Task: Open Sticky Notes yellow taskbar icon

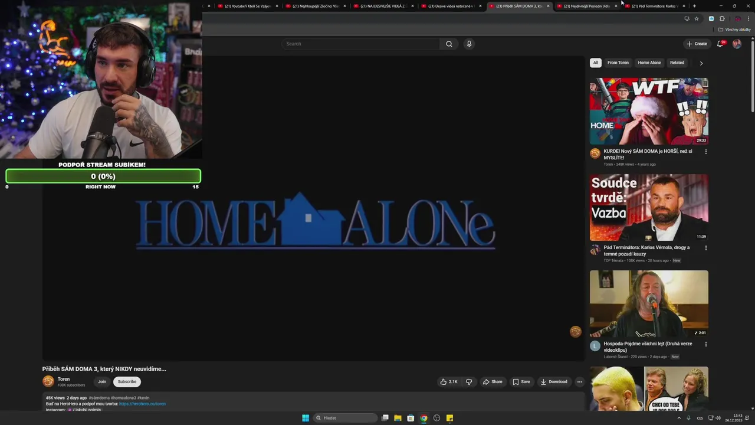Action: tap(449, 418)
